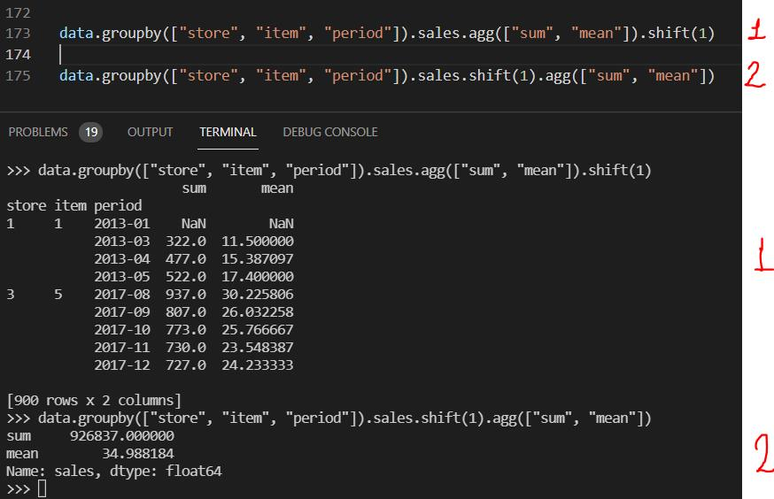Click the "[900 rows x 2 columns]" terminal line

tap(93, 401)
